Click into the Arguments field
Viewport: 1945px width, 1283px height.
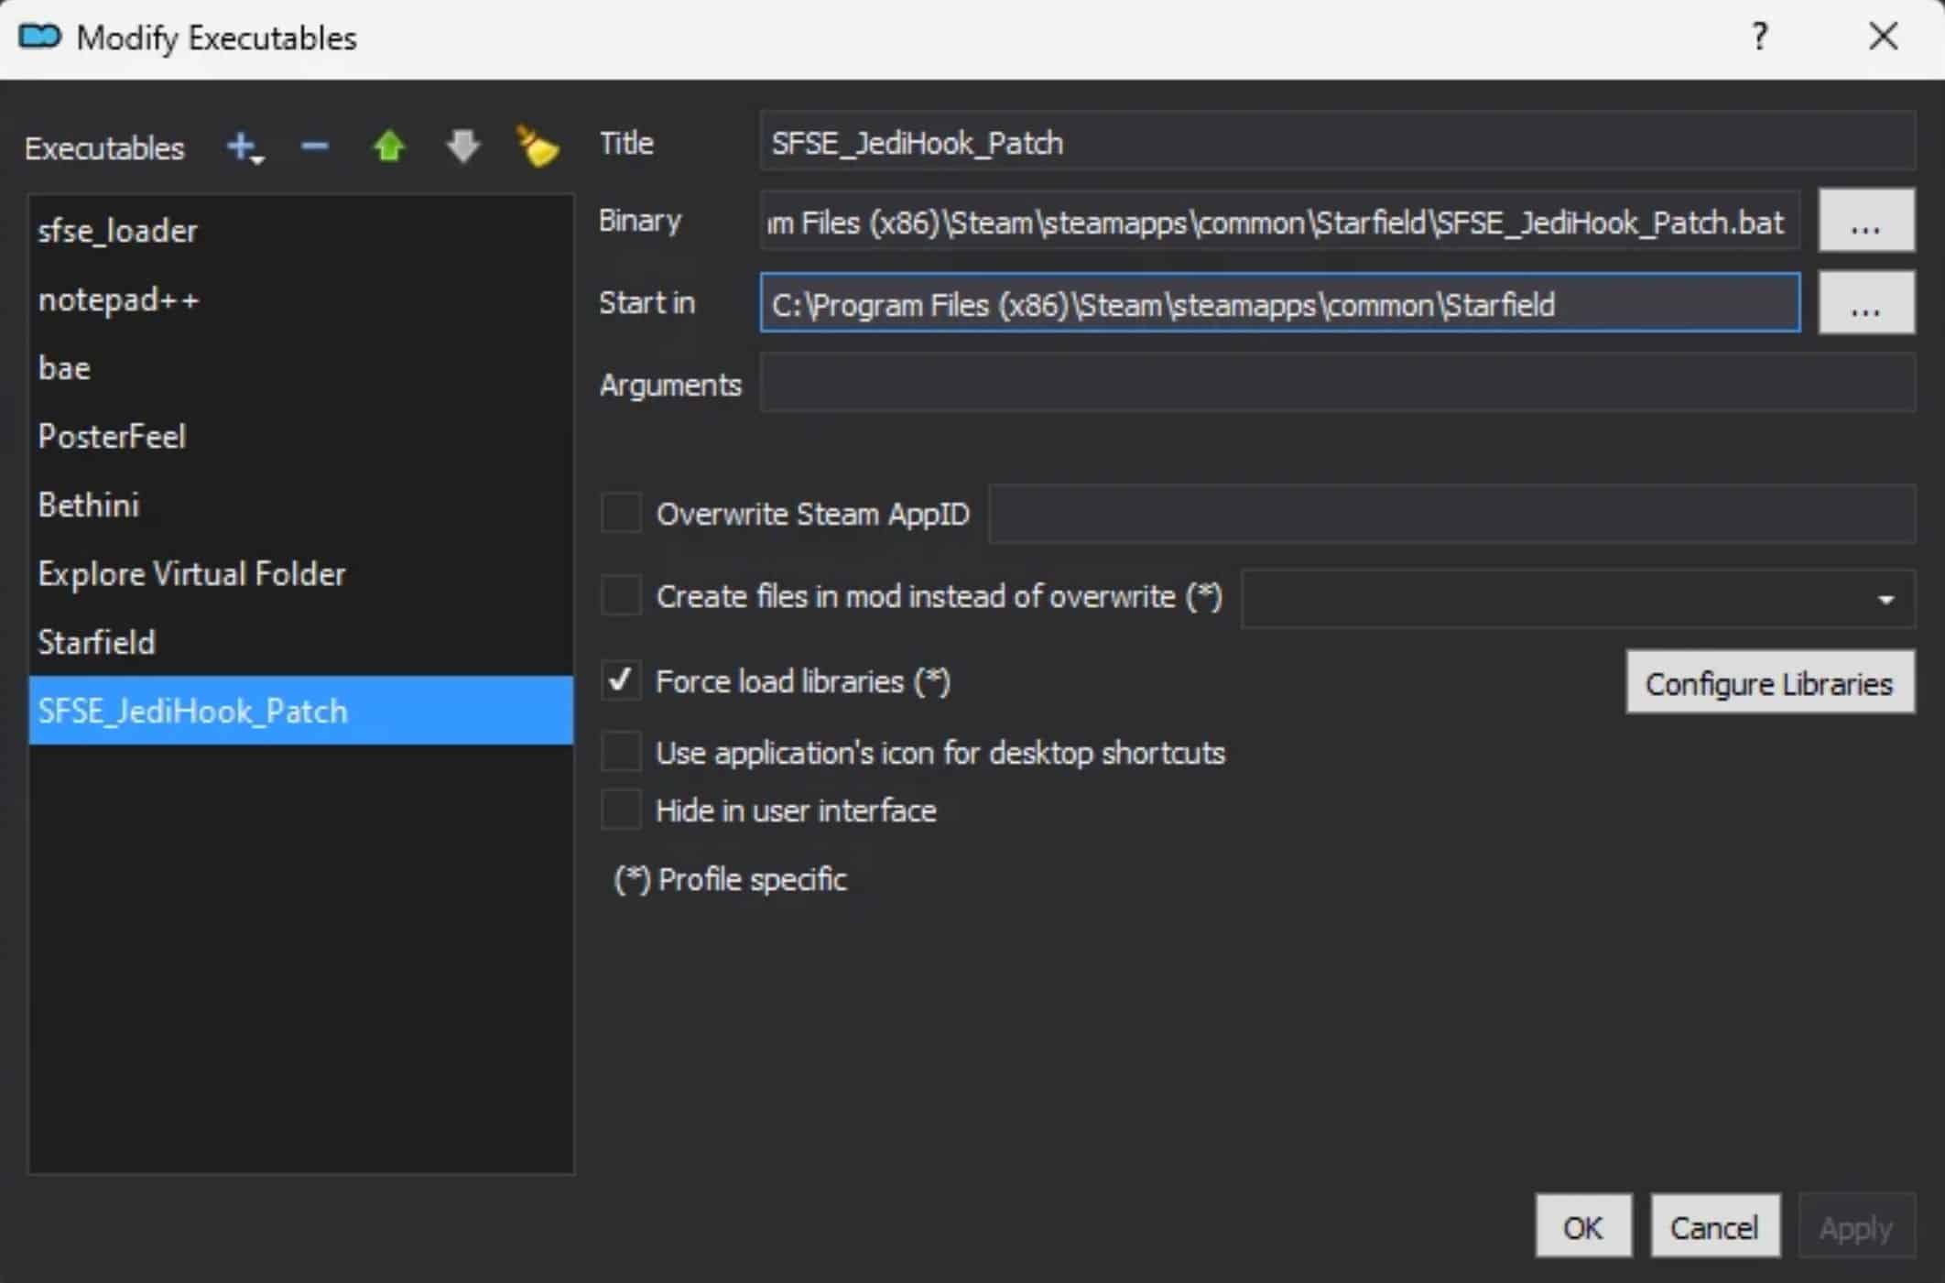click(x=1336, y=385)
